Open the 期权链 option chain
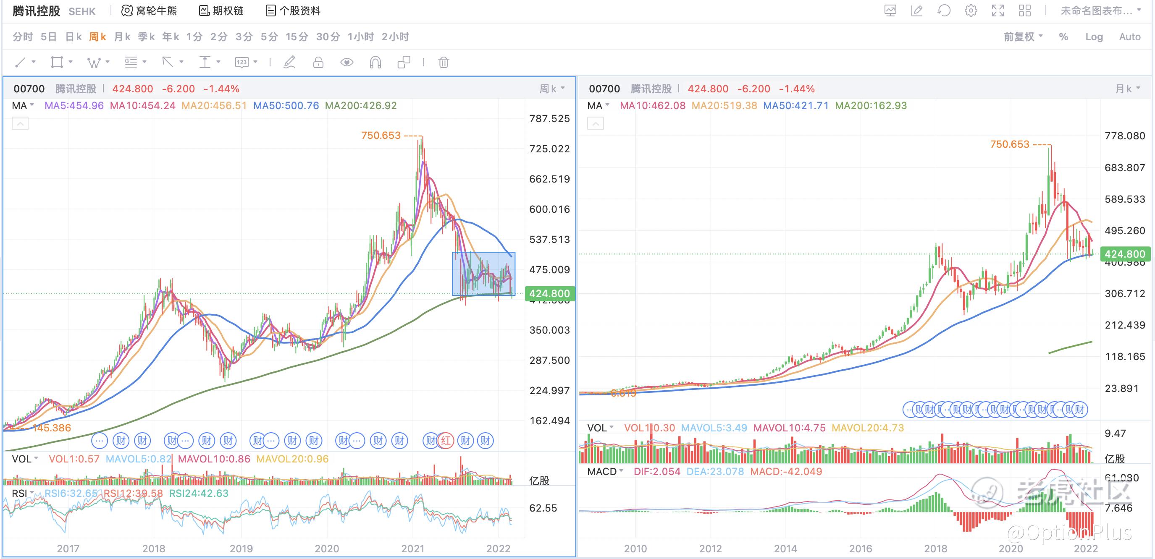This screenshot has width=1155, height=559. pos(221,10)
